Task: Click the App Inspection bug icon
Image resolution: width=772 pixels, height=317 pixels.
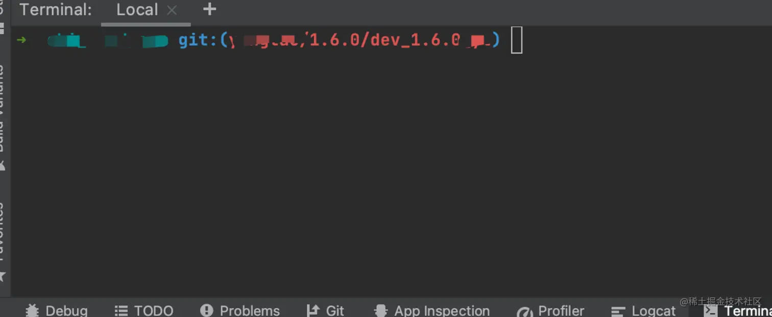Action: 380,310
